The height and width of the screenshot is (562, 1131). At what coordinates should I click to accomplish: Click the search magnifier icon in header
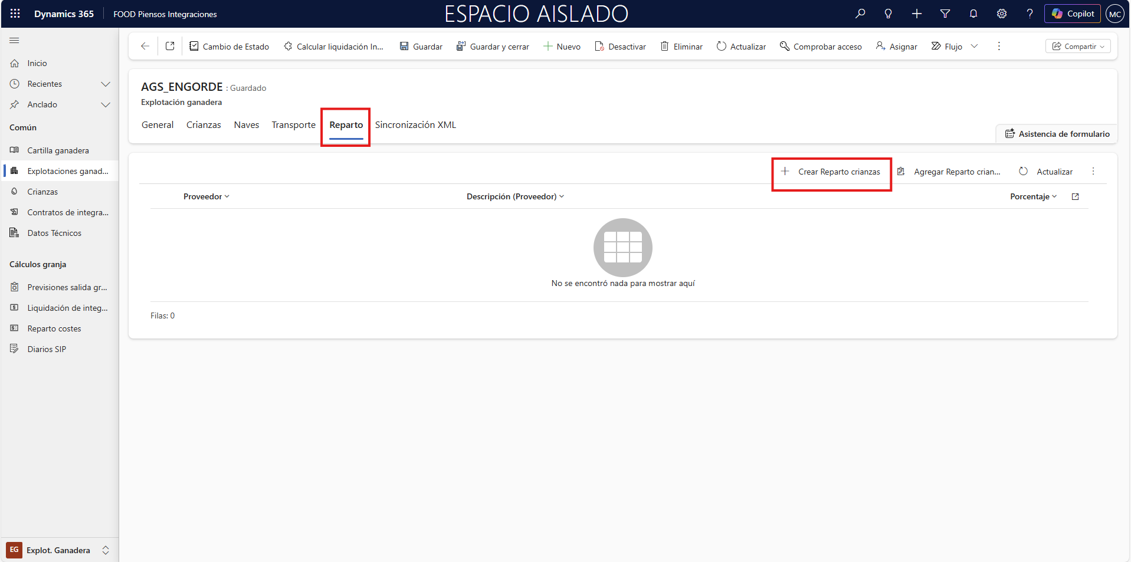(x=860, y=14)
